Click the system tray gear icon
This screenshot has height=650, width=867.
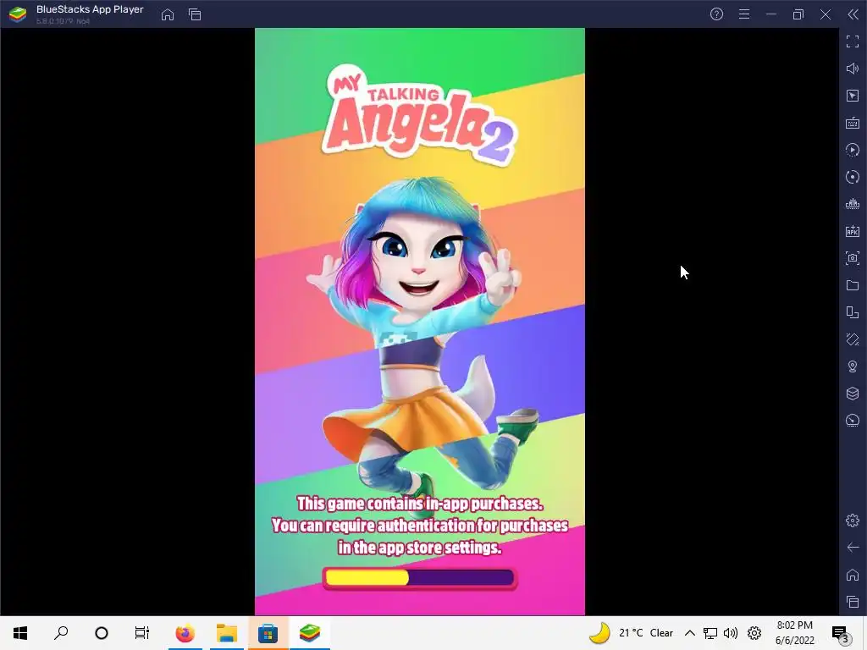point(754,633)
